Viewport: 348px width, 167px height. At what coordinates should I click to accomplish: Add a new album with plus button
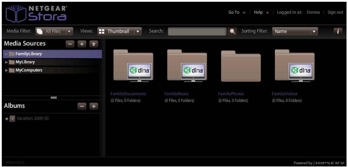pyautogui.click(x=94, y=106)
